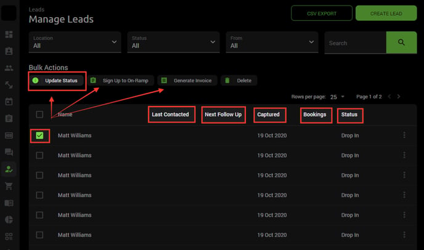This screenshot has height=250, width=424.
Task: Check the second Matt Williams row checkbox
Action: tap(39, 155)
